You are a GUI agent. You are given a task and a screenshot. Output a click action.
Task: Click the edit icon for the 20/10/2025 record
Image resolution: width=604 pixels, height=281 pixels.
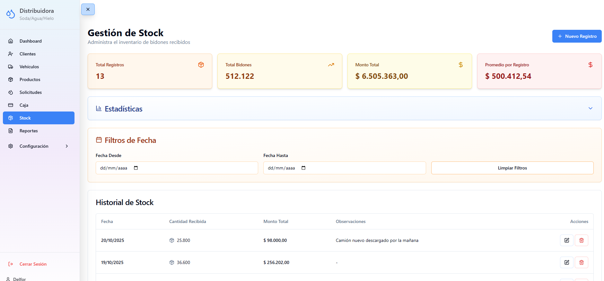(566, 240)
